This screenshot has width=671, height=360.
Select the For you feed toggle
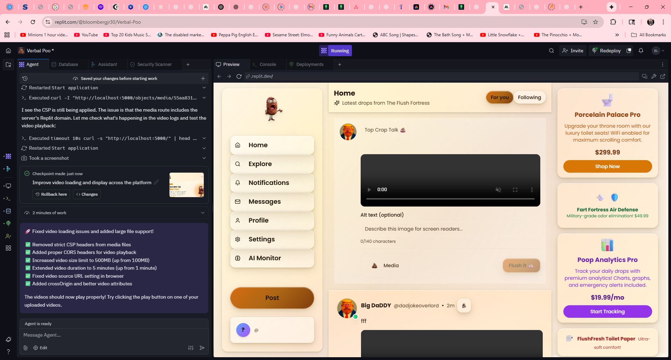tap(499, 97)
